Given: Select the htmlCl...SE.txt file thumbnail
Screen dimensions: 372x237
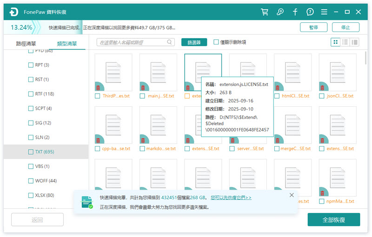Looking at the screenshot, I should (293, 72).
